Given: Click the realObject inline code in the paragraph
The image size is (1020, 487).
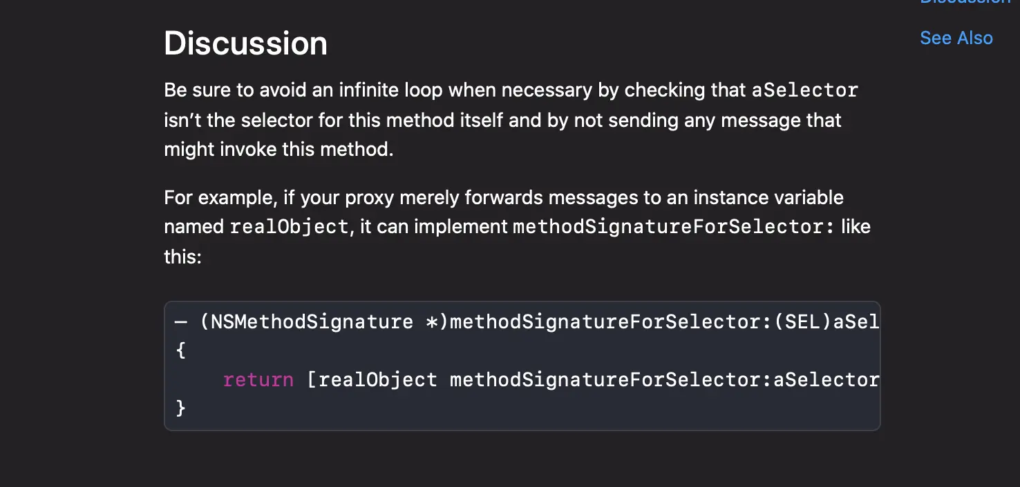Looking at the screenshot, I should click(289, 227).
